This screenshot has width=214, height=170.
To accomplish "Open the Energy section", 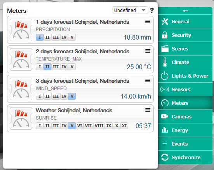I will point(185,130).
